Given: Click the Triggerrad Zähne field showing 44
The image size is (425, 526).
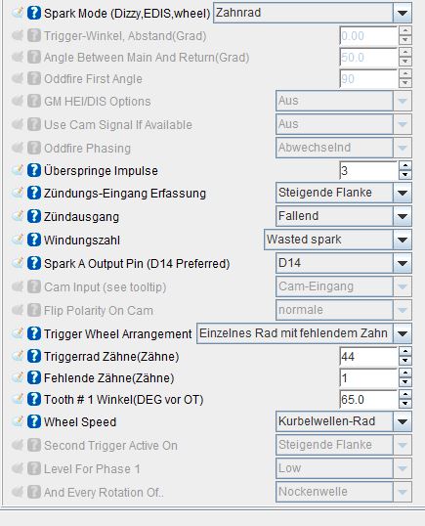Looking at the screenshot, I should point(368,356).
